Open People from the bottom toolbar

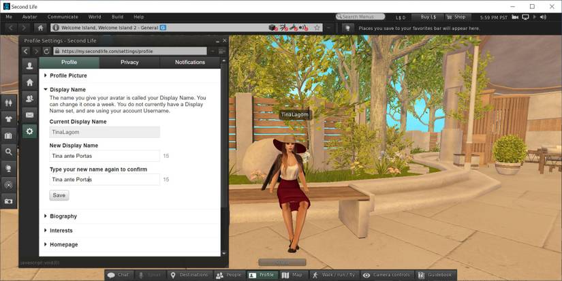point(229,275)
